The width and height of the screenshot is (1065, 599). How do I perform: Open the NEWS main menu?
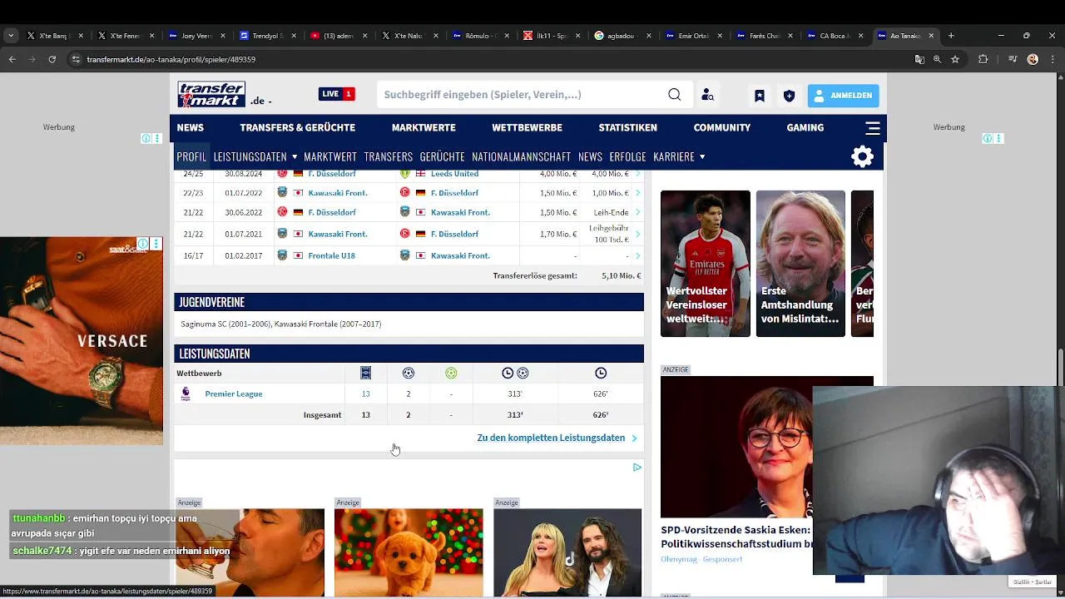190,127
